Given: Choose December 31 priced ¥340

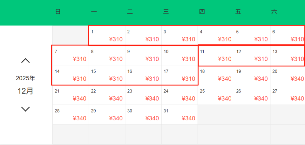Looking at the screenshot, I should coord(180,115).
